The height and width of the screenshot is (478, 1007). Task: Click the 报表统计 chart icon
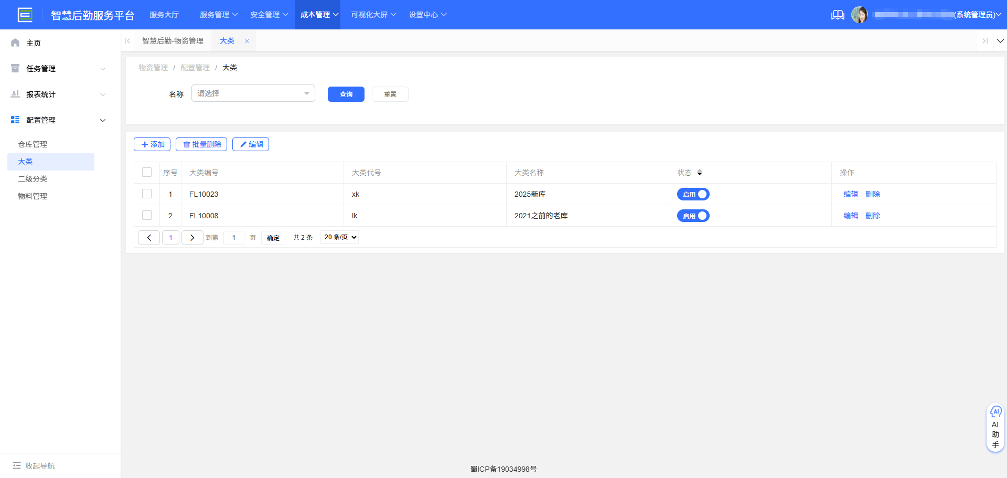click(x=15, y=94)
